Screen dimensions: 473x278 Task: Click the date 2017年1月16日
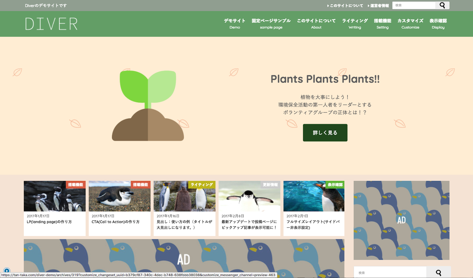tap(168, 216)
